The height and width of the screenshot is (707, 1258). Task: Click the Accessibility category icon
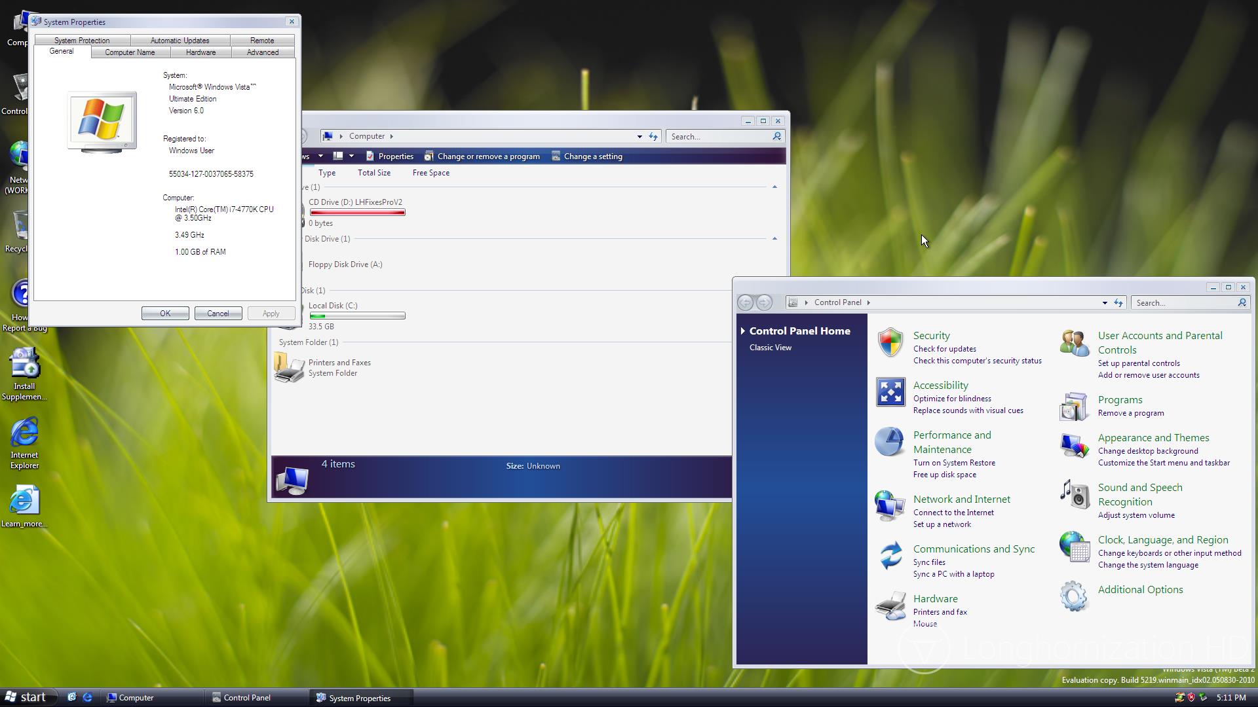pyautogui.click(x=890, y=392)
